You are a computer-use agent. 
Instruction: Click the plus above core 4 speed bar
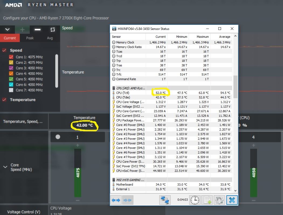[253, 145]
